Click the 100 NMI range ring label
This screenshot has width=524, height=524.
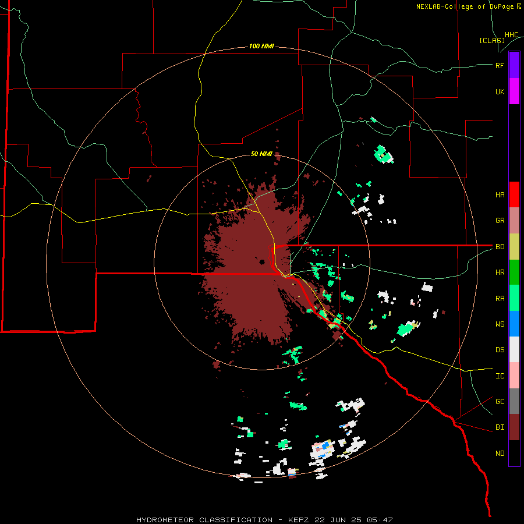(261, 46)
